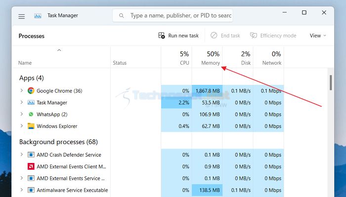Expand AMD Crash Defender Service

(22, 155)
